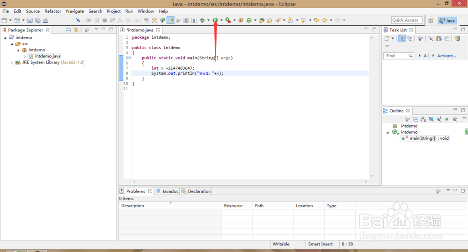This screenshot has width=468, height=252.
Task: Click the Save disk icon
Action: (30, 20)
